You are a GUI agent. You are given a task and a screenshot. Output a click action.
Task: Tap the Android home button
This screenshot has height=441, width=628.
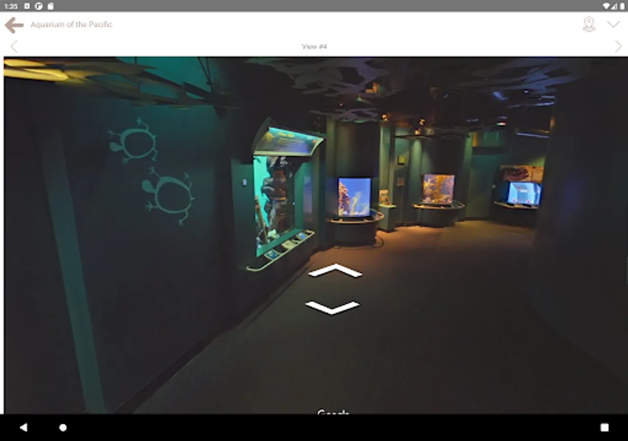click(x=63, y=427)
